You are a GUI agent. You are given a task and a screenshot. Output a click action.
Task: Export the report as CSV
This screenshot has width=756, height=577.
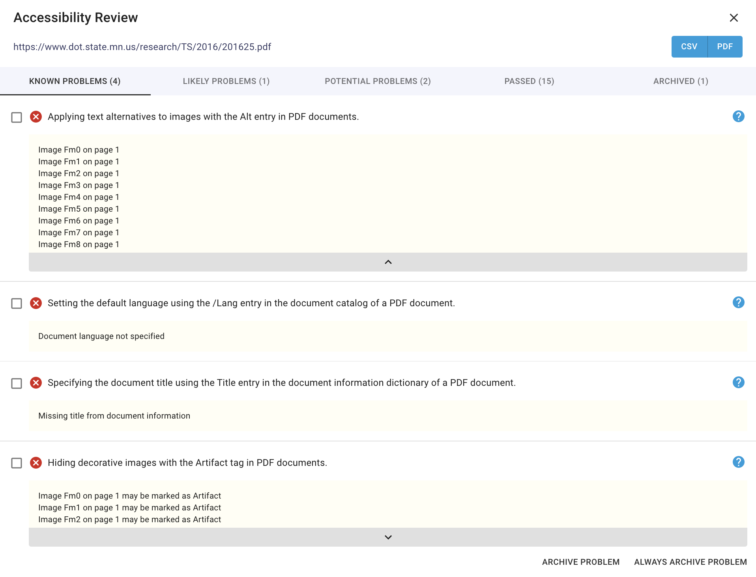689,47
